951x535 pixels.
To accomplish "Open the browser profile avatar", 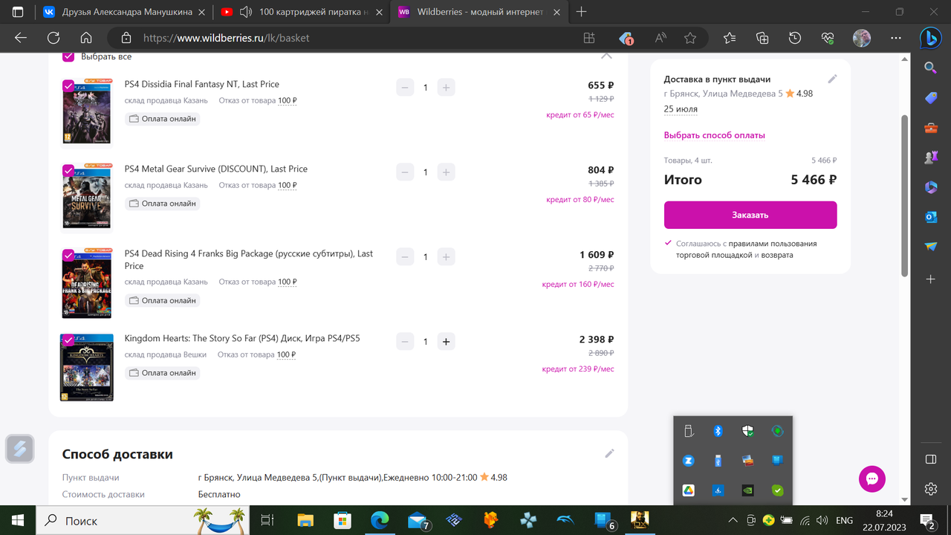I will (x=862, y=38).
